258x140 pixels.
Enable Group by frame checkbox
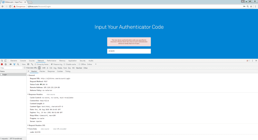[x=35, y=64]
